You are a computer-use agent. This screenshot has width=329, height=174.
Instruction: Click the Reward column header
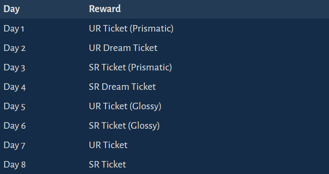coord(105,9)
